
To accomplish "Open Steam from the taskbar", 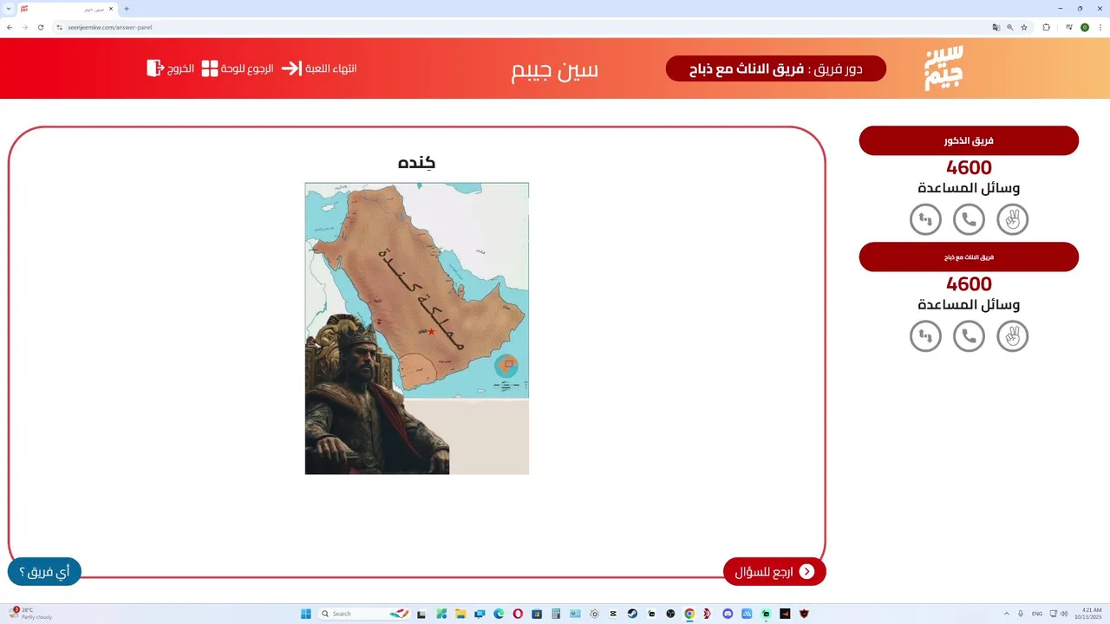I will click(632, 614).
